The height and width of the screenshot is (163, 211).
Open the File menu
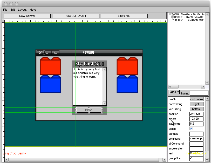[5, 10]
